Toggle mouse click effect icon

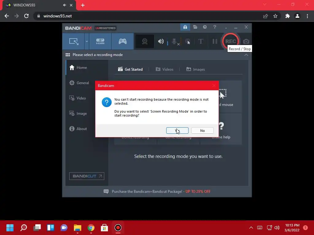188,41
